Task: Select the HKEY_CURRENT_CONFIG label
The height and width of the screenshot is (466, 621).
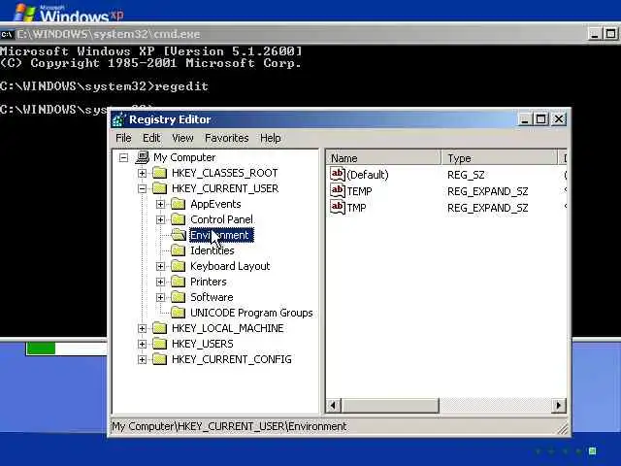Action: click(232, 359)
